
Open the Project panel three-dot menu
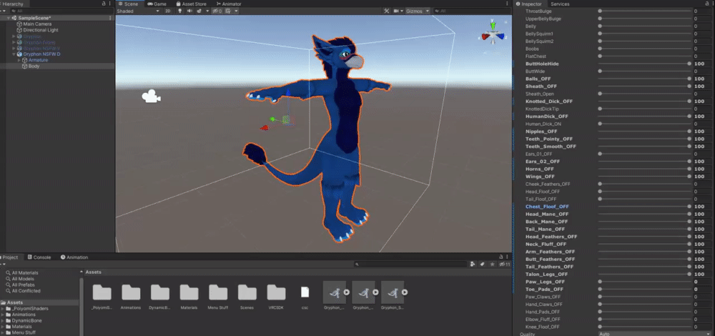click(x=508, y=257)
